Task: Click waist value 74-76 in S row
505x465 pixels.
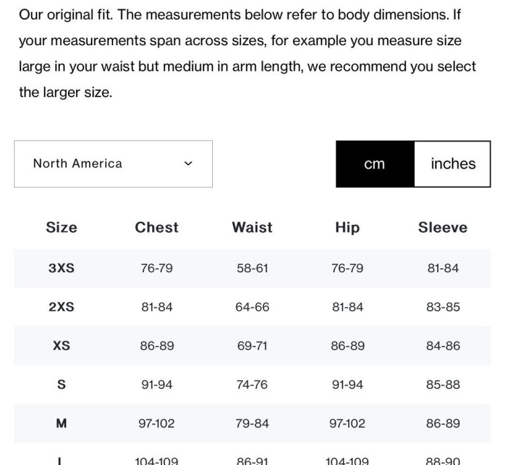Action: [x=252, y=385]
